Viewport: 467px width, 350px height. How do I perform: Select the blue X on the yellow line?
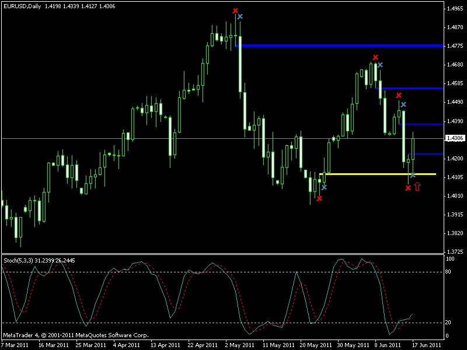[413, 176]
